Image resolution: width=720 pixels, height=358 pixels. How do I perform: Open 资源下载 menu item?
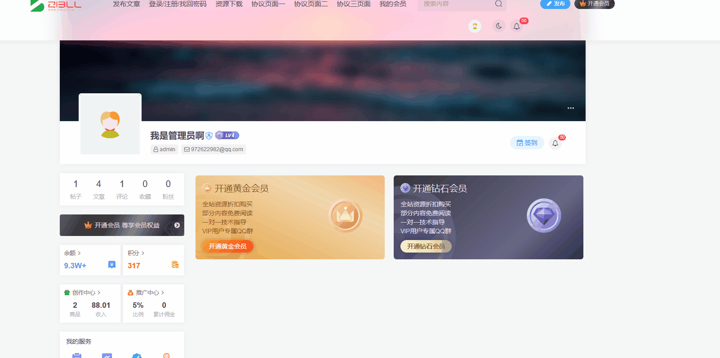229,4
